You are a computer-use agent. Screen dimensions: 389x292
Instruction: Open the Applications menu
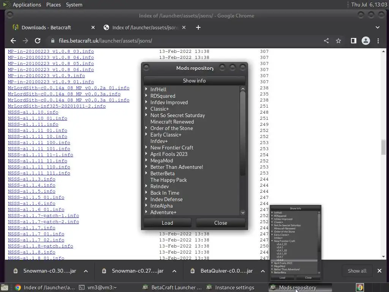click(27, 5)
